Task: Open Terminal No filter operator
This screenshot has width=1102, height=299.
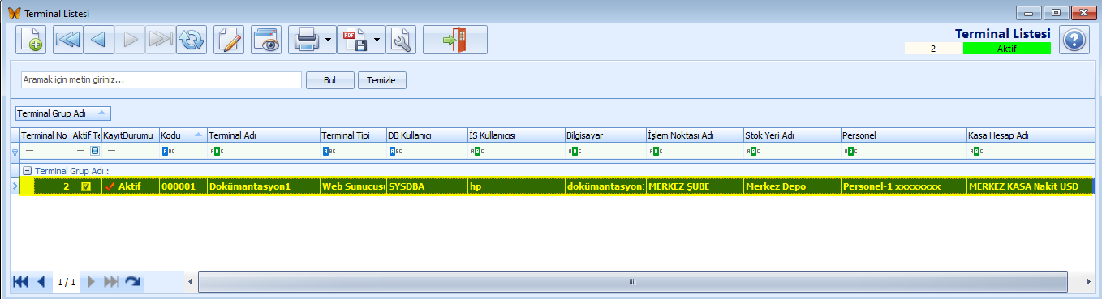Action: [x=29, y=151]
